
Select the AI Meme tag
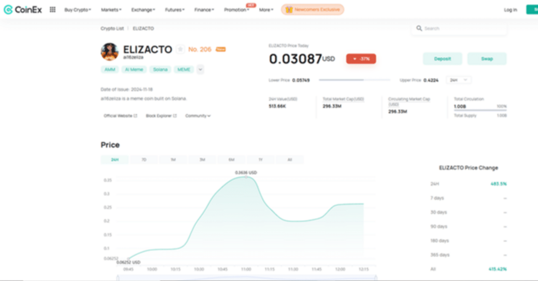click(x=134, y=69)
